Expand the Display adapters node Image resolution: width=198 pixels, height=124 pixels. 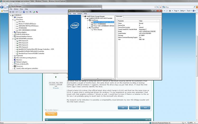point(13,32)
